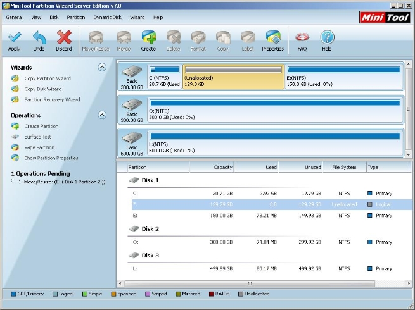Screen dimensions: 415x310
Task: Click the Partition Recovery Wizard icon
Action: coord(15,99)
